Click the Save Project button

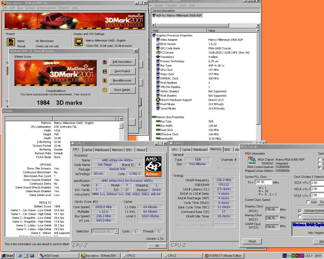tap(122, 71)
